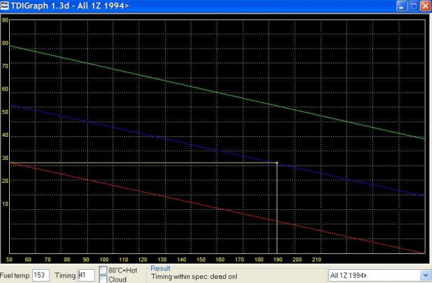432x283 pixels.
Task: Click the Timing input field
Action: click(86, 275)
